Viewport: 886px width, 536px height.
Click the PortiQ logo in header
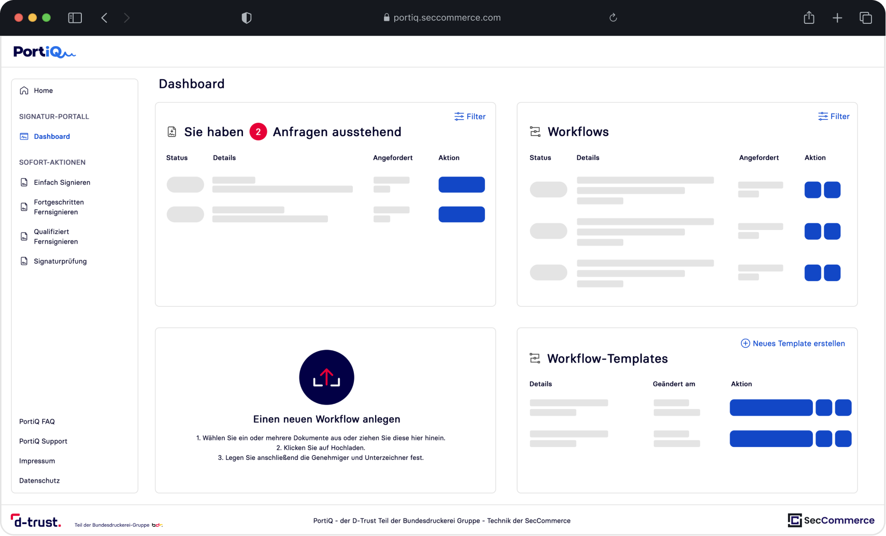tap(44, 52)
